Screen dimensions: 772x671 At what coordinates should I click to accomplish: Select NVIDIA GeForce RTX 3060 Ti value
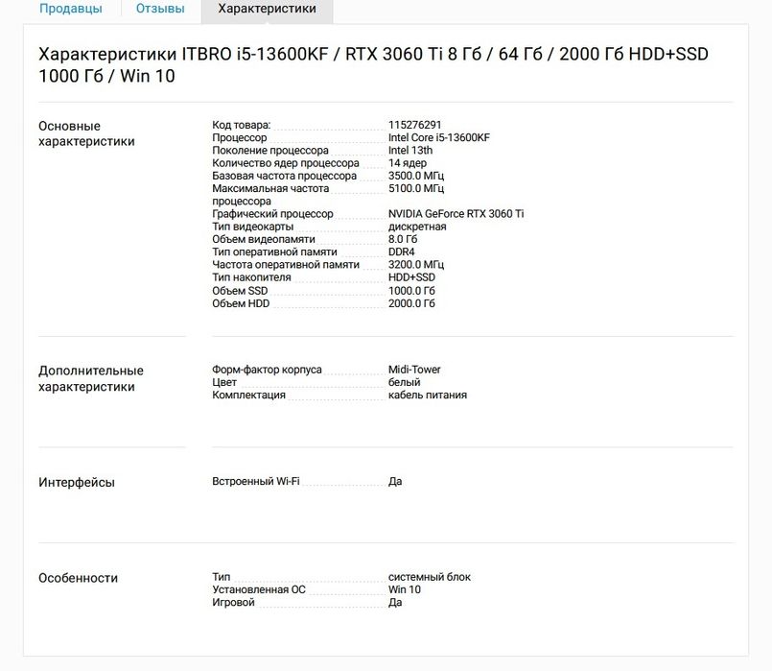tap(456, 214)
